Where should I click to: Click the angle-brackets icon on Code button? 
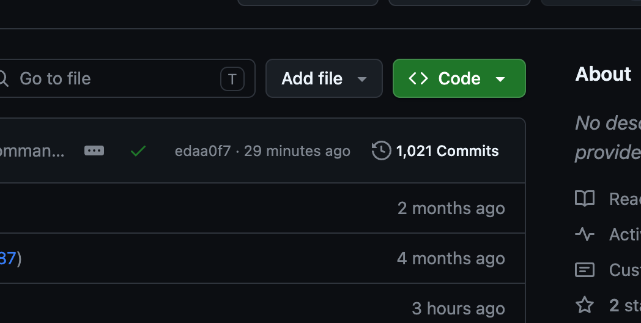click(418, 78)
